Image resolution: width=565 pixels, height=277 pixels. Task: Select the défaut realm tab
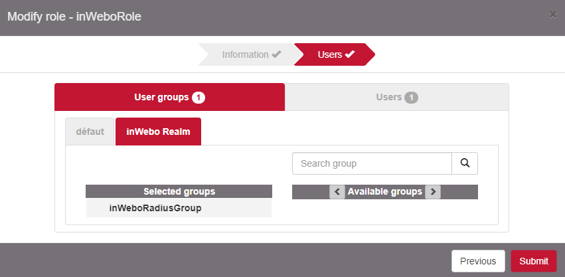(x=90, y=132)
